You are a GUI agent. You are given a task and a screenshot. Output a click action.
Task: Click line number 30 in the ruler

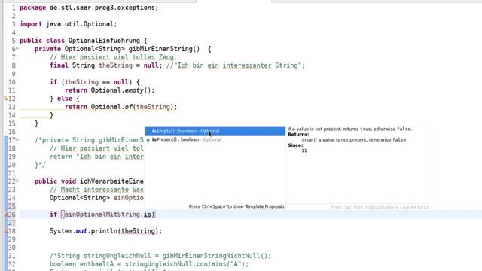tap(12, 248)
